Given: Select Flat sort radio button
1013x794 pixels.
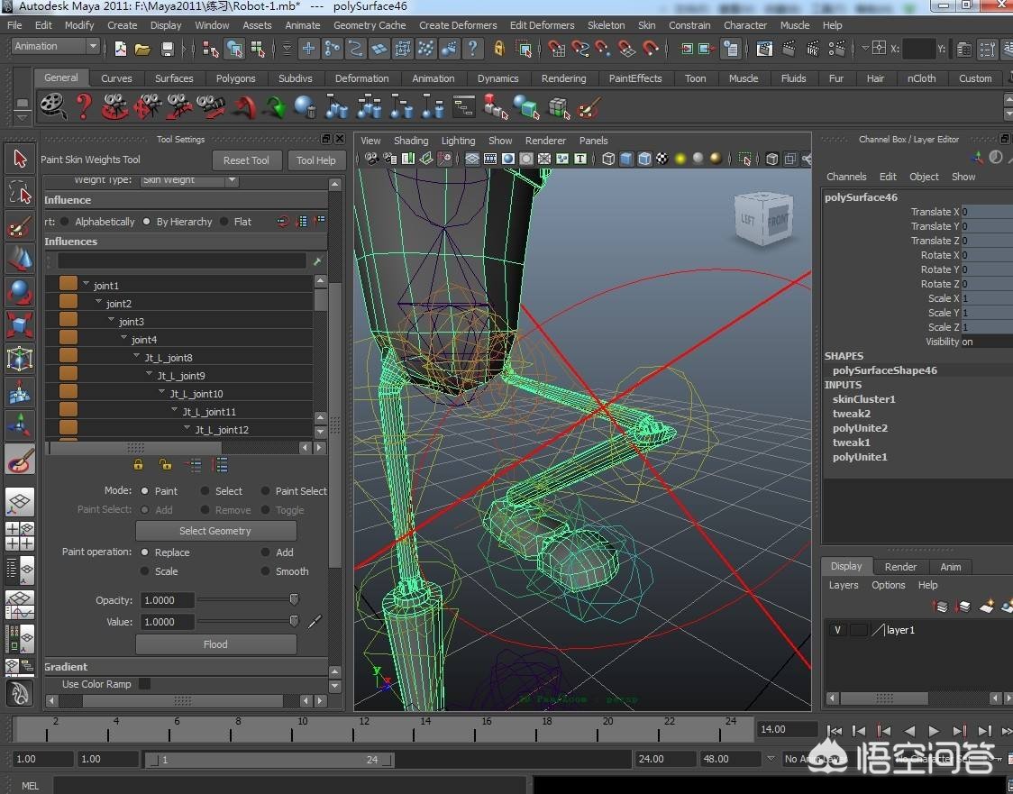Looking at the screenshot, I should (224, 222).
